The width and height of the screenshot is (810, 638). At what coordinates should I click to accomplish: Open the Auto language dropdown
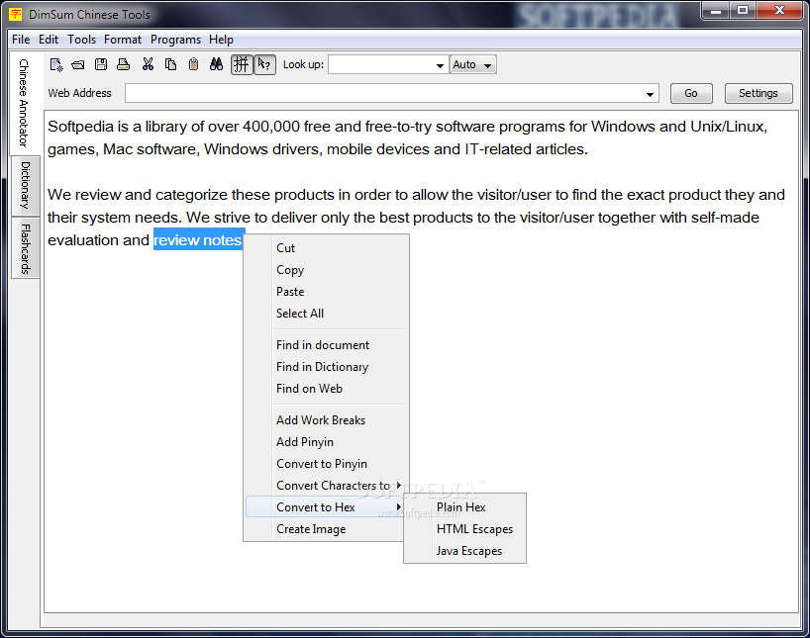(x=473, y=64)
